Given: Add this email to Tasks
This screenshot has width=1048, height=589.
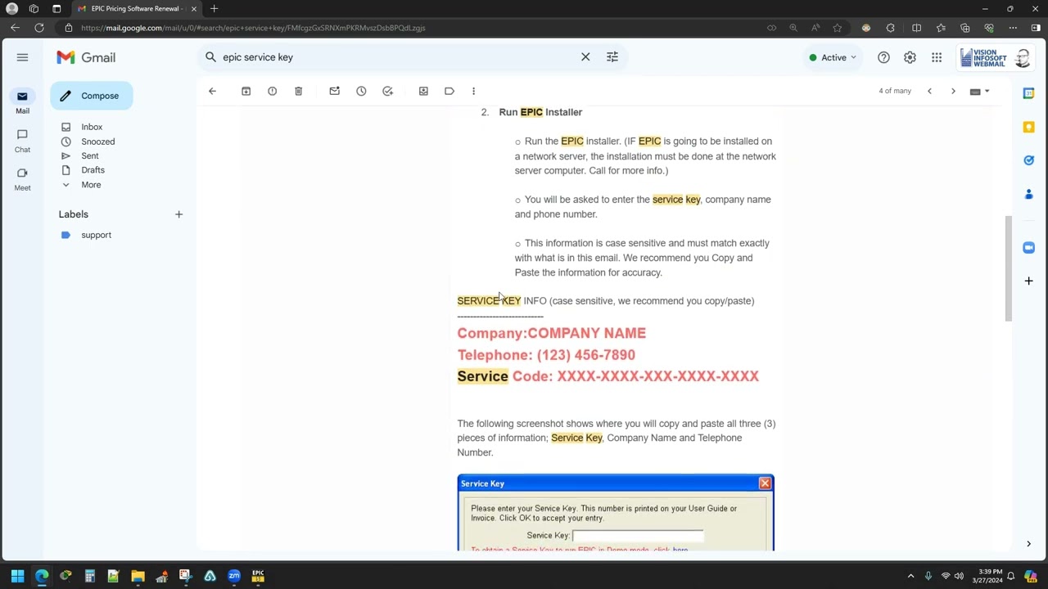Looking at the screenshot, I should coord(387,91).
